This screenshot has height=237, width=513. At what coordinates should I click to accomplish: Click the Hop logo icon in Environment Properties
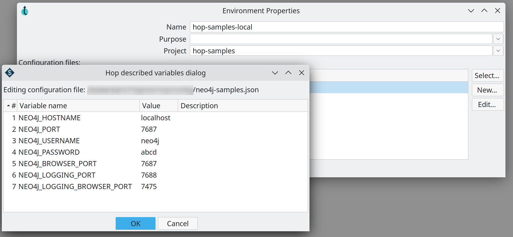tap(25, 11)
